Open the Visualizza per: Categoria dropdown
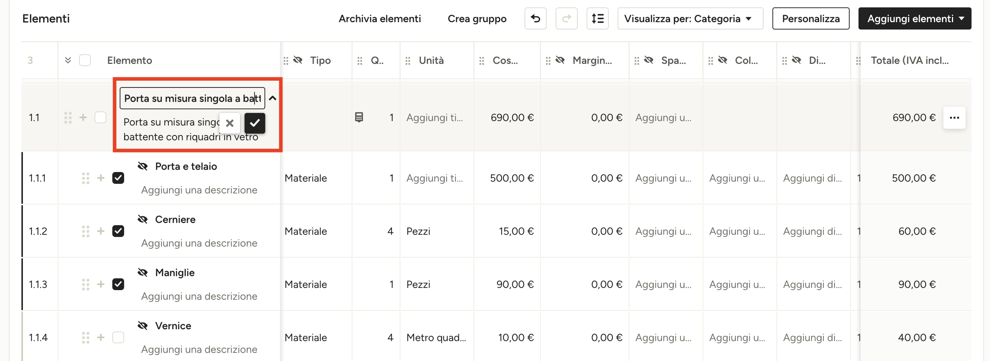This screenshot has width=990, height=361. 689,18
